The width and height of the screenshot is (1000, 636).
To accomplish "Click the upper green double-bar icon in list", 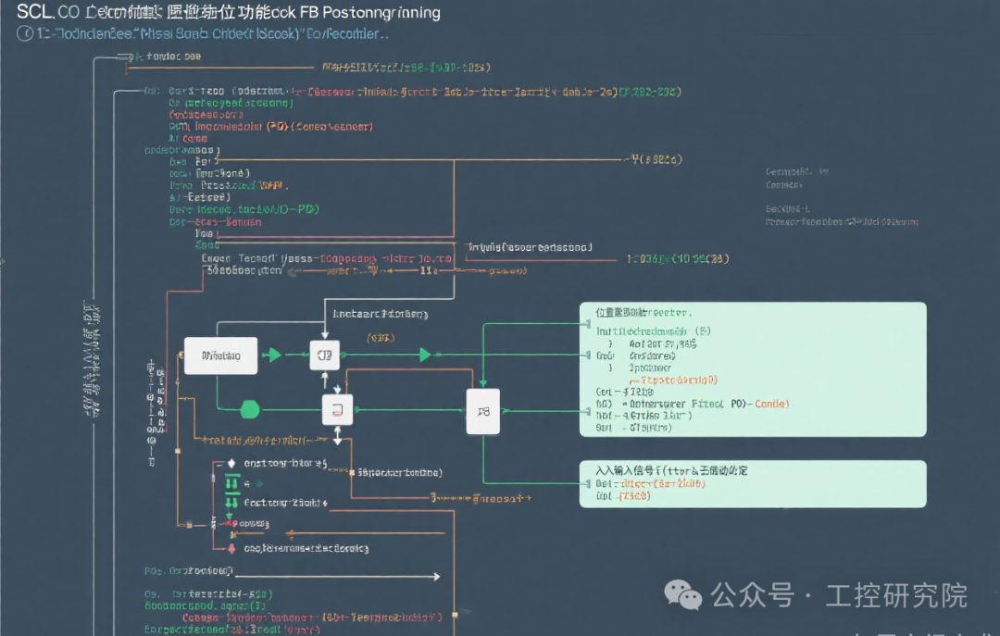I will (x=231, y=483).
